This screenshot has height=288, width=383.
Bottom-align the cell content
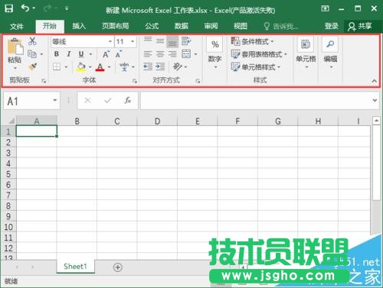click(x=172, y=41)
